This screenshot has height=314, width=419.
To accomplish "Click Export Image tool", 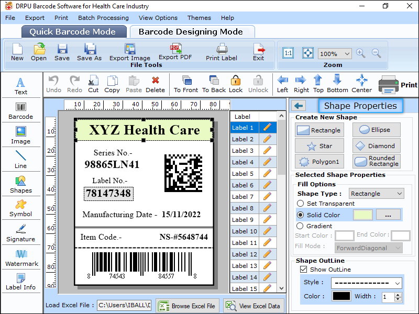I will click(130, 52).
